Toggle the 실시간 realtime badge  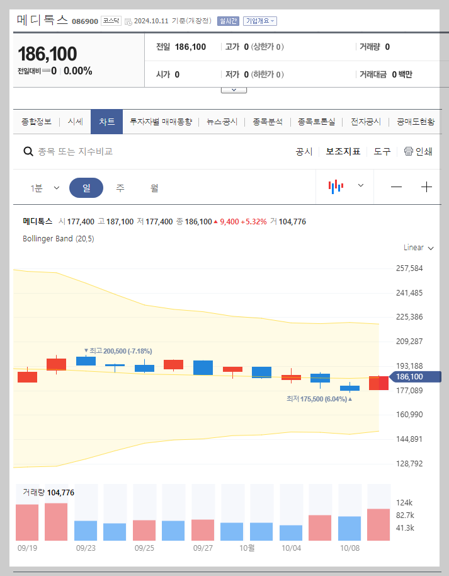228,21
